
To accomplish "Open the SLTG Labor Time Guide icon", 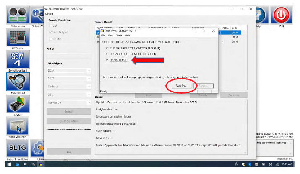I will (x=18, y=148).
